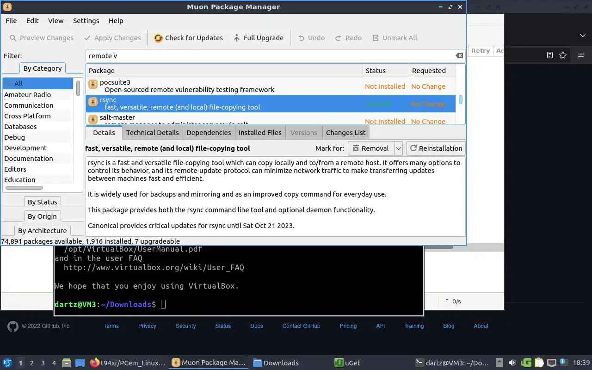Click the notification info tray icon

point(563,362)
